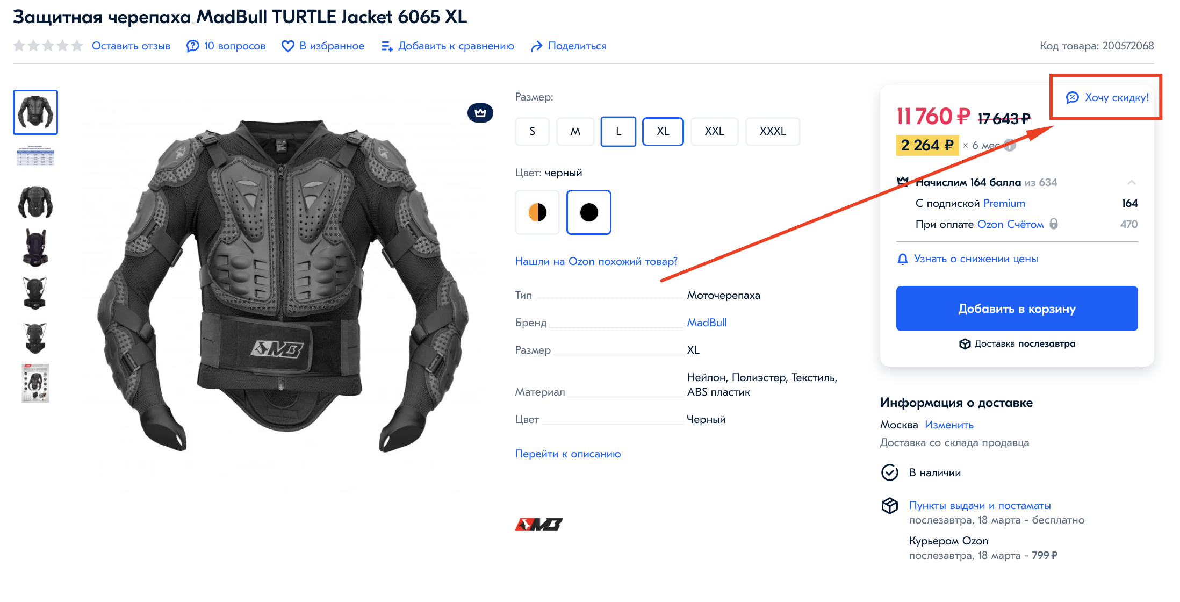Choose size XXXL
The image size is (1180, 602).
click(x=772, y=131)
